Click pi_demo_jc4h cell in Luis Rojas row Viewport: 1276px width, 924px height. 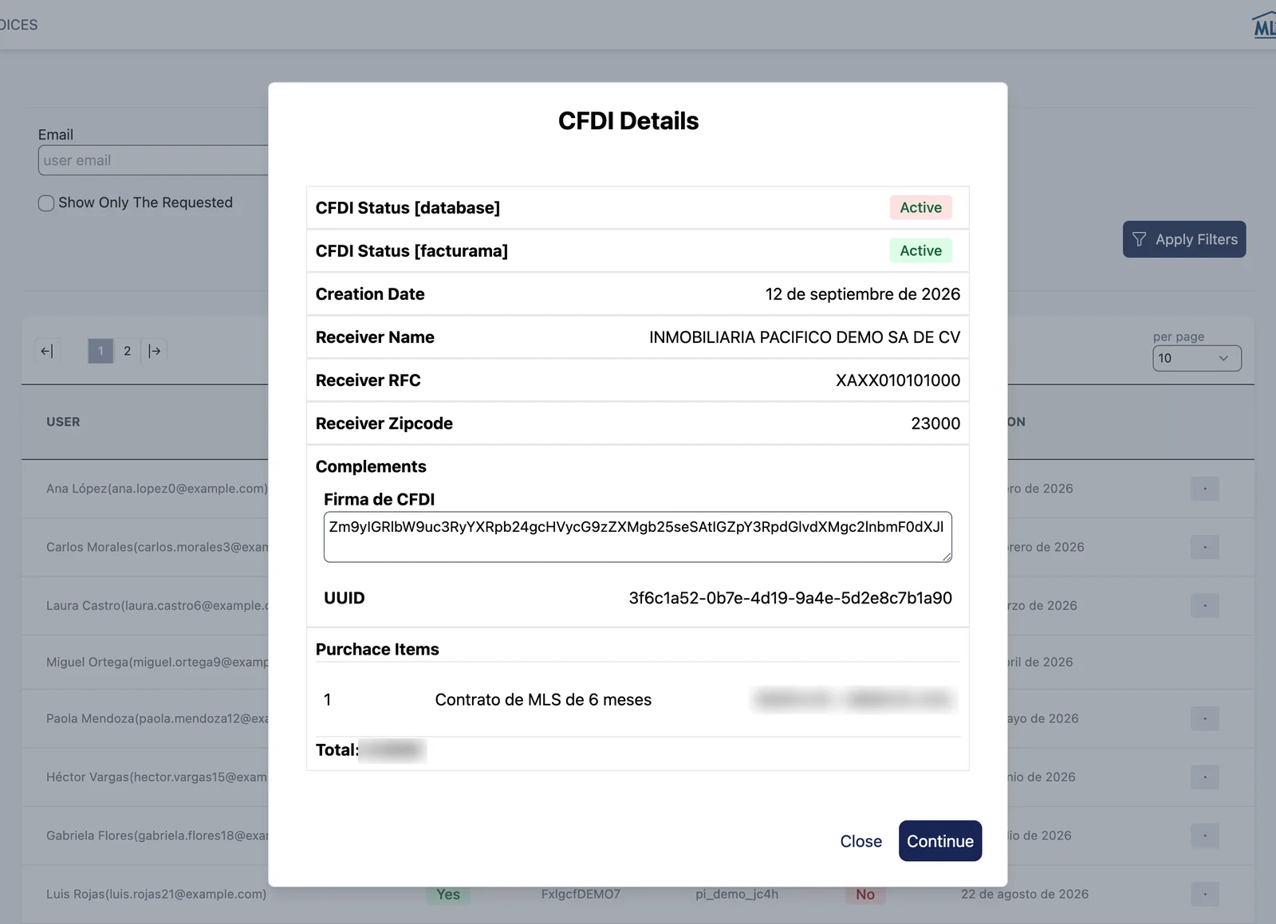pyautogui.click(x=737, y=895)
